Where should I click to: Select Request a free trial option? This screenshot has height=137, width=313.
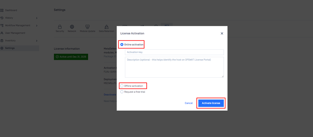[122, 92]
